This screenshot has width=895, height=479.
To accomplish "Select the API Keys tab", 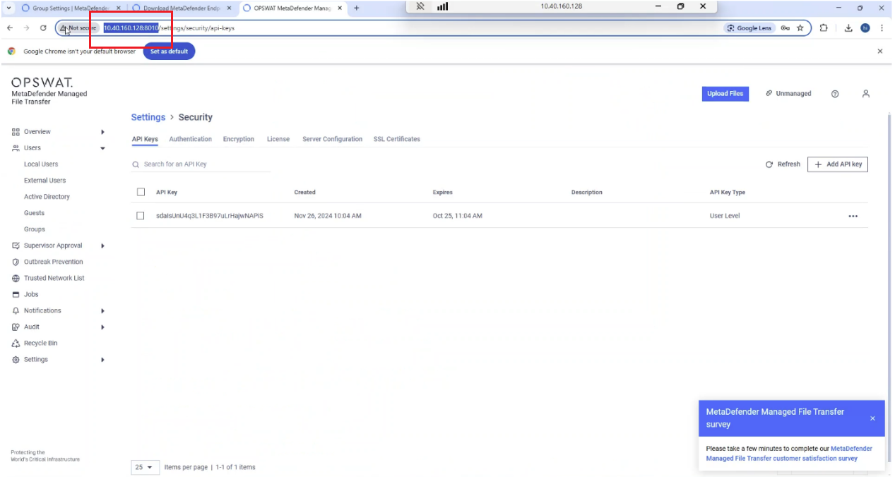I will coord(145,139).
